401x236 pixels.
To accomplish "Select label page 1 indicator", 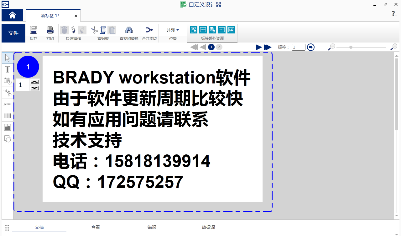I will click(211, 47).
